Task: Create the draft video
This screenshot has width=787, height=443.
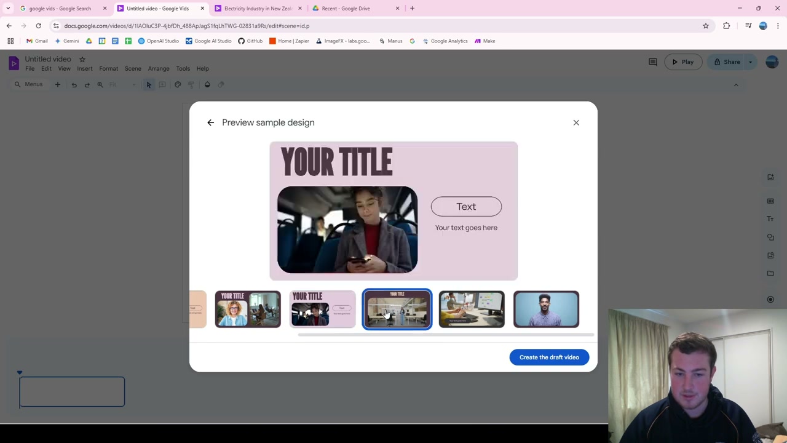Action: [x=549, y=357]
